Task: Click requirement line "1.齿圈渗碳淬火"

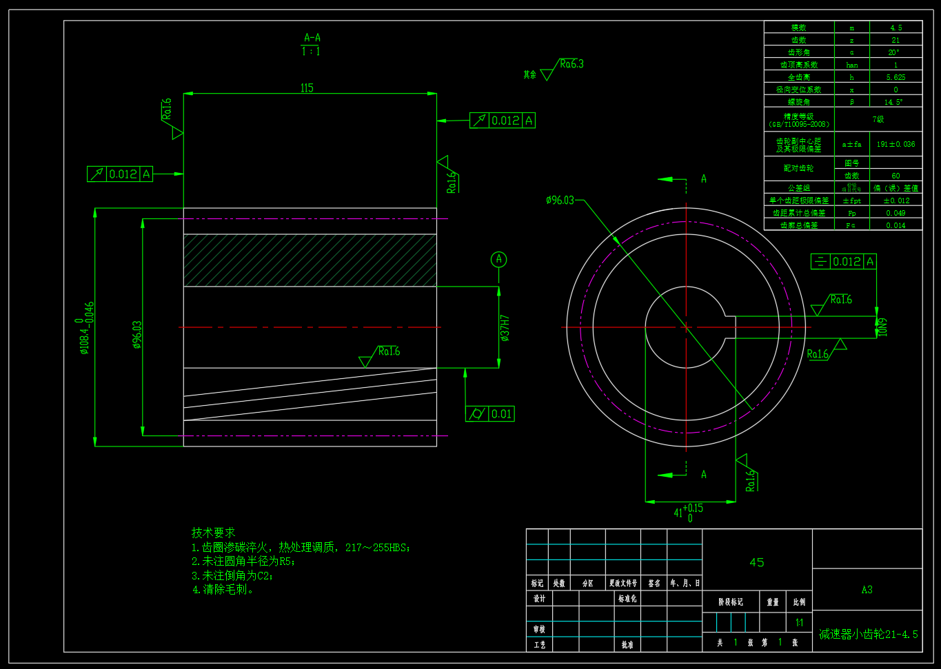Action: pos(301,548)
